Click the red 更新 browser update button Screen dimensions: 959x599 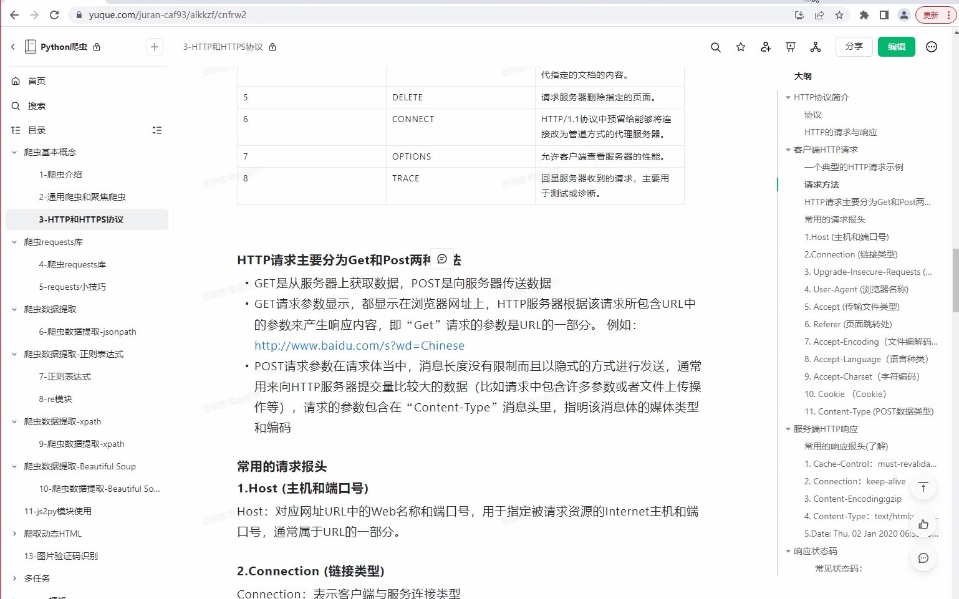tap(935, 15)
